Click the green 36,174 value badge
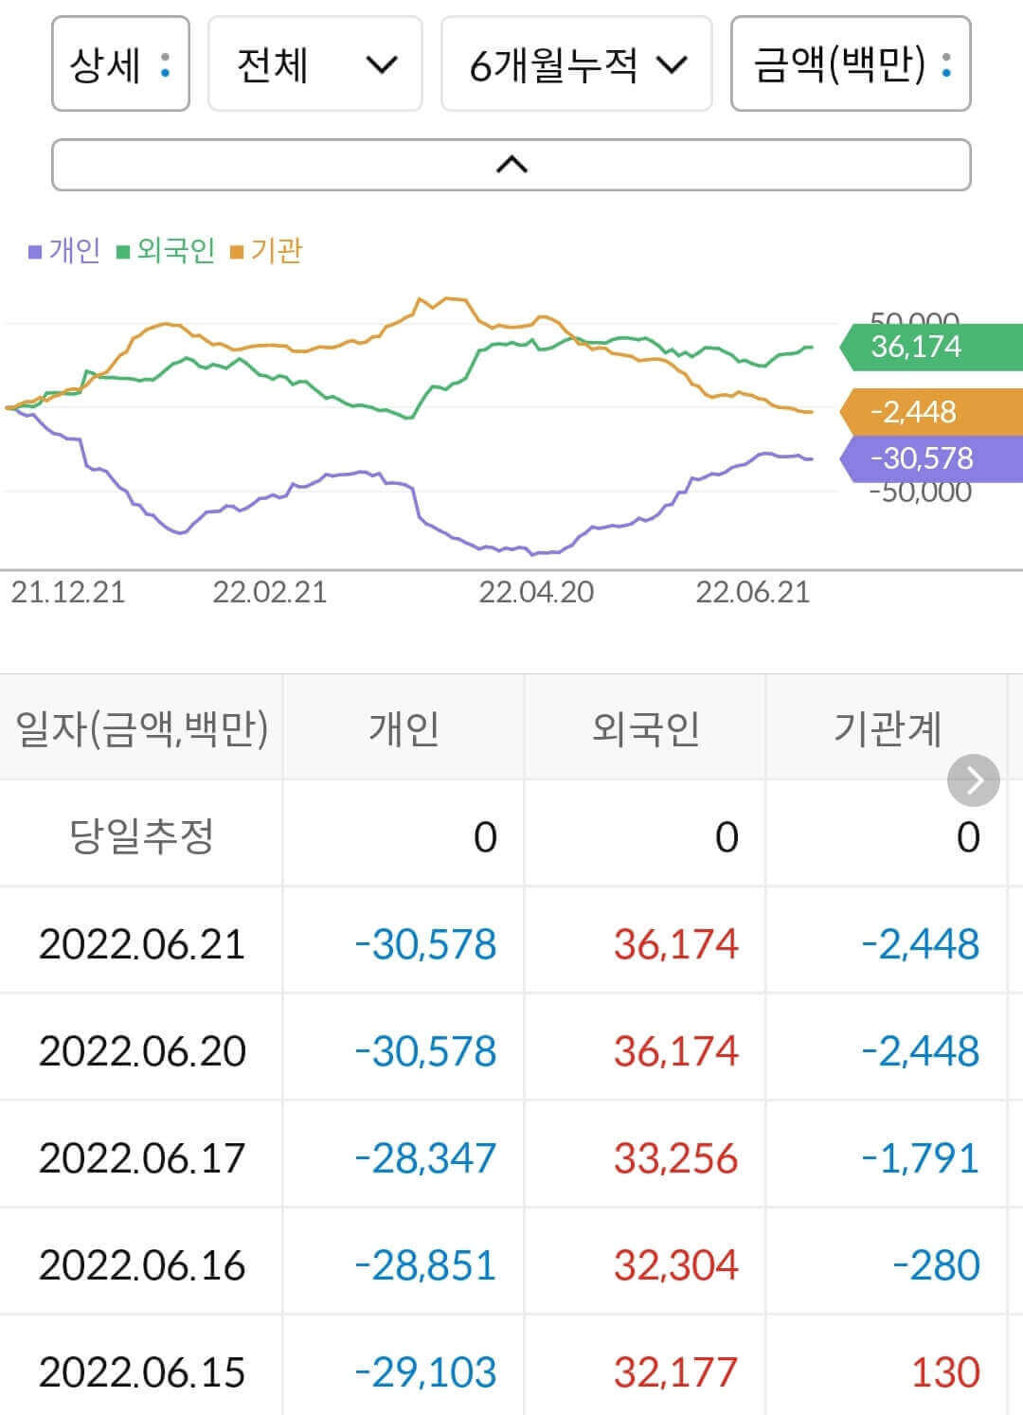 pos(914,348)
